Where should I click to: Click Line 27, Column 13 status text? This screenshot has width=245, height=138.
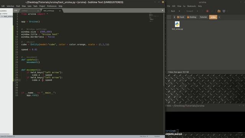coord(8,136)
